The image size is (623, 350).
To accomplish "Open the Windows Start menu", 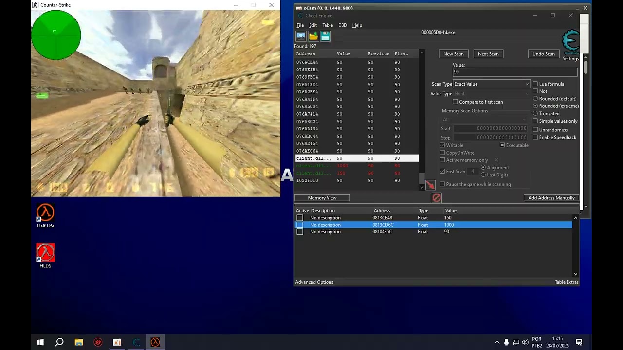I will 40,342.
